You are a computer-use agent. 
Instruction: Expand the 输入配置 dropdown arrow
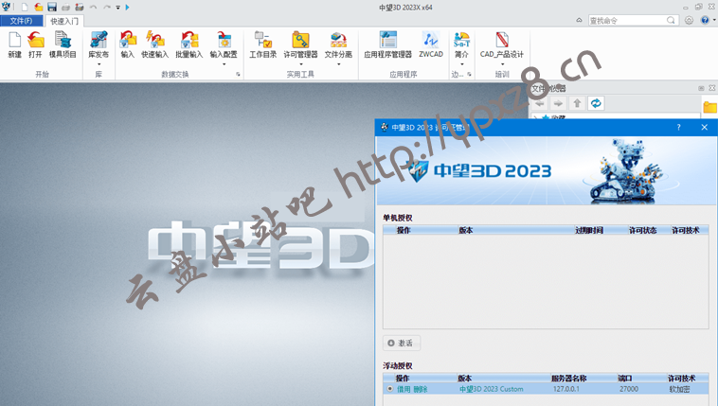(224, 64)
